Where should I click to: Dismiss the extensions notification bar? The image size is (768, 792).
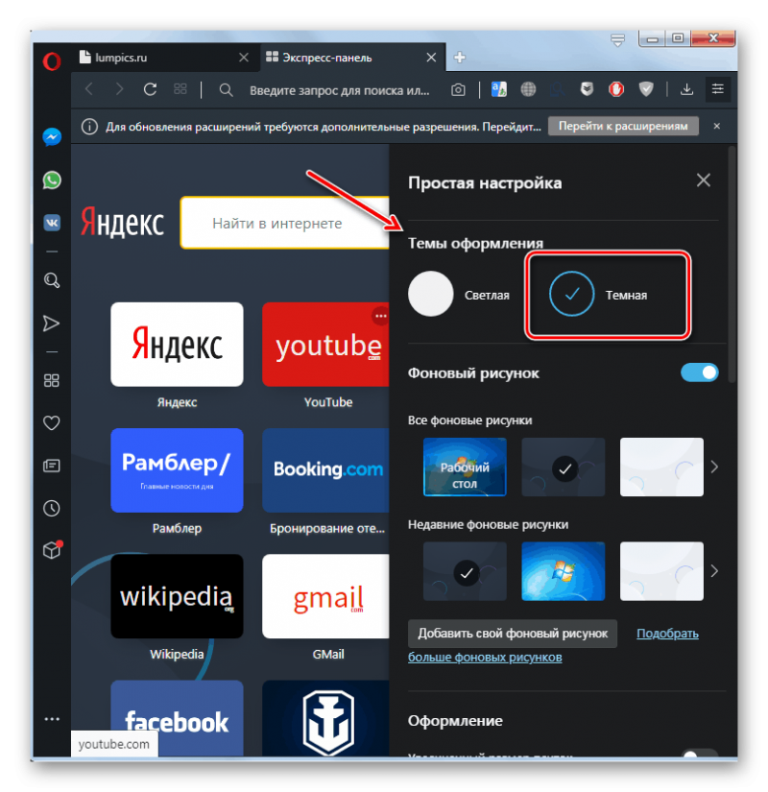[716, 126]
